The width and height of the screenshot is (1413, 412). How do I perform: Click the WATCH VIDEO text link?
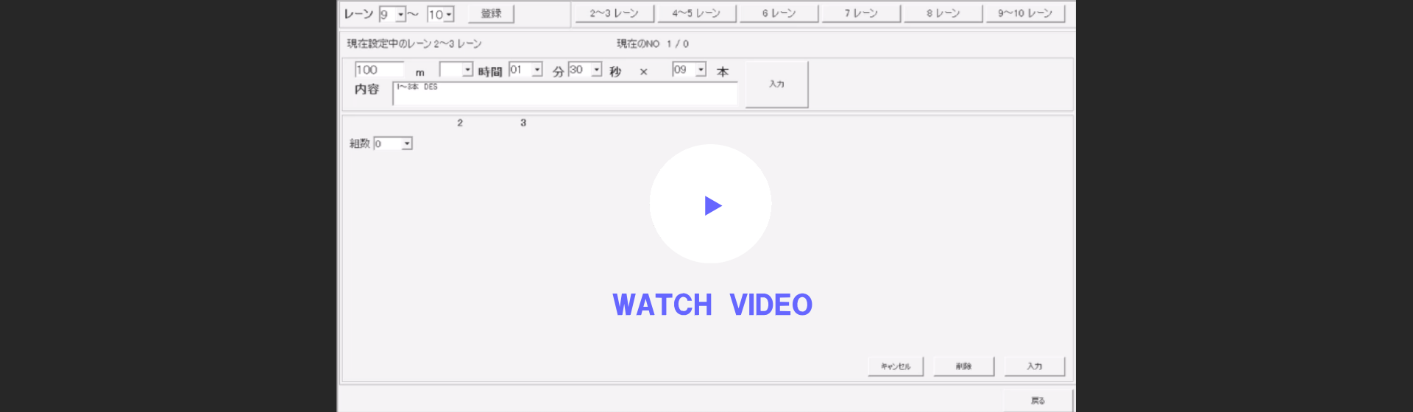[712, 305]
